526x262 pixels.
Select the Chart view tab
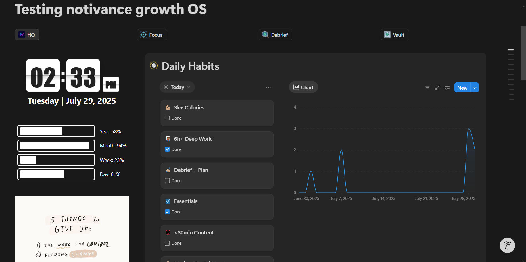[x=303, y=88]
